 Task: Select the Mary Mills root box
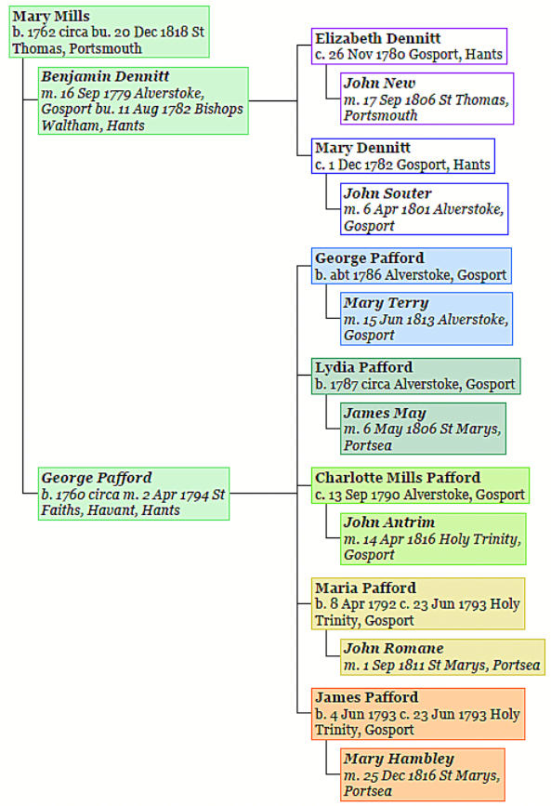[x=109, y=32]
